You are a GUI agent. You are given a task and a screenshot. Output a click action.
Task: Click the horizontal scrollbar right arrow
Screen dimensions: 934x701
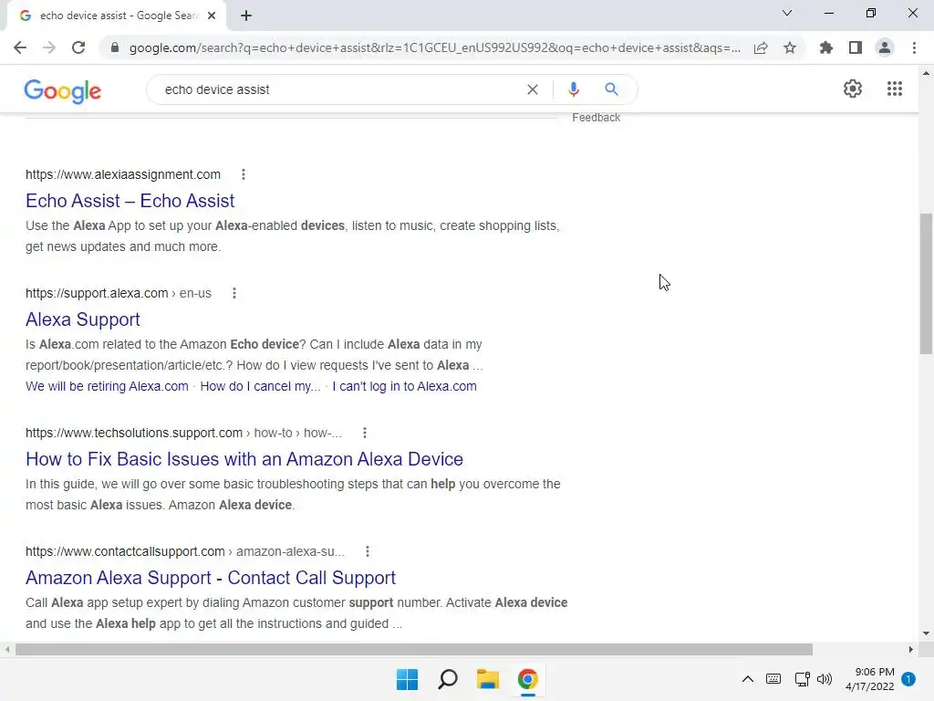911,649
